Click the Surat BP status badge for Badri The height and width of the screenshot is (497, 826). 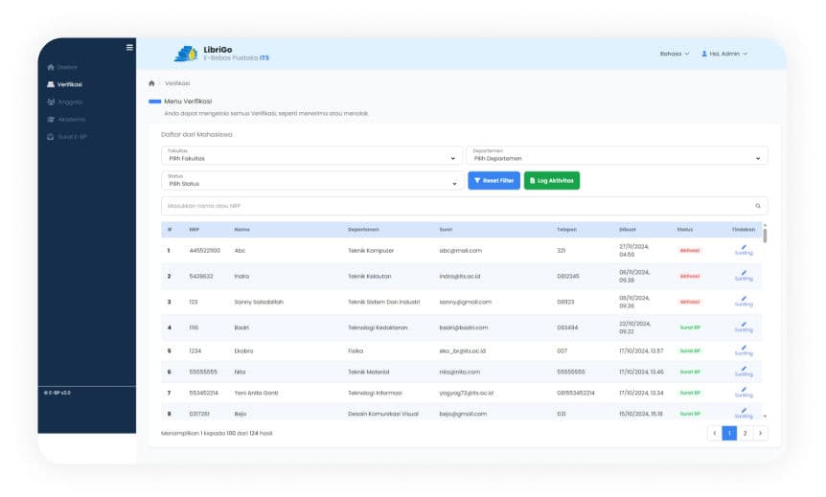point(690,328)
